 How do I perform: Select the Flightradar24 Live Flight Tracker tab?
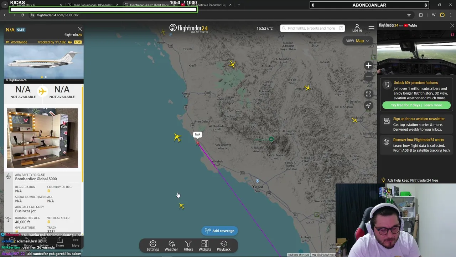coord(150,5)
